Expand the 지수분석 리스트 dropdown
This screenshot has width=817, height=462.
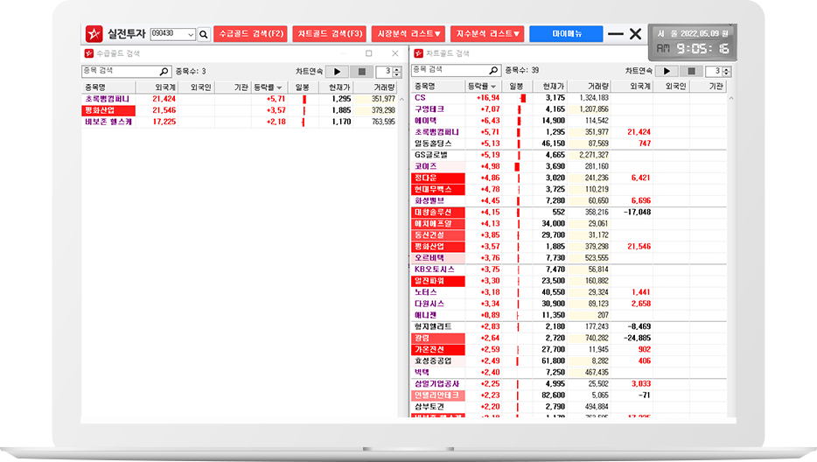click(488, 34)
